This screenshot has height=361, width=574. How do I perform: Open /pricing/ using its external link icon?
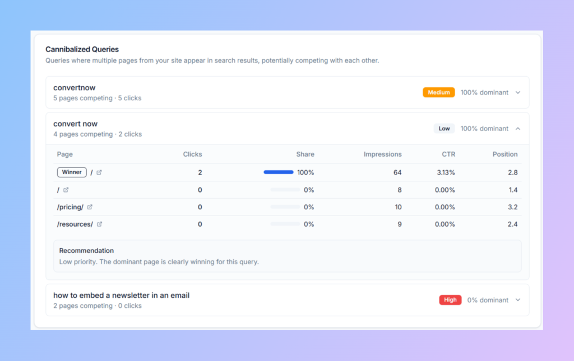click(x=90, y=207)
